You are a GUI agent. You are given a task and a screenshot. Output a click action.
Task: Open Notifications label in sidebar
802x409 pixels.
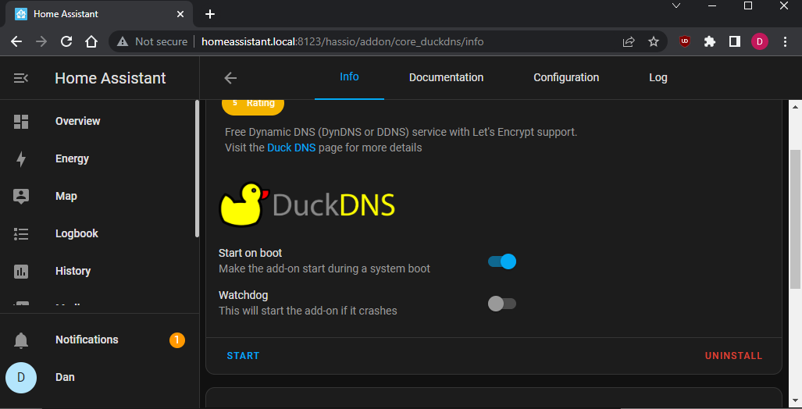(87, 340)
